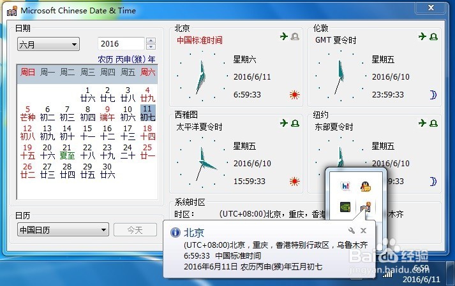Increase the year with the up stepper arrow

[151, 41]
